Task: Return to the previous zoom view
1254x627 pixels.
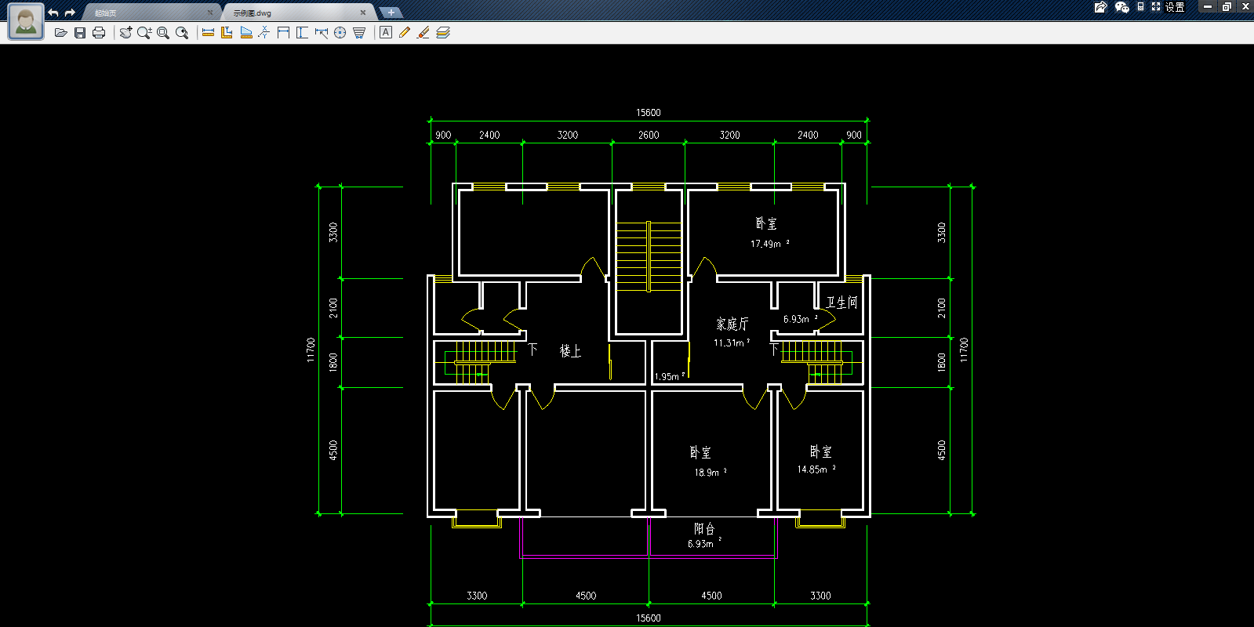Action: coord(182,33)
